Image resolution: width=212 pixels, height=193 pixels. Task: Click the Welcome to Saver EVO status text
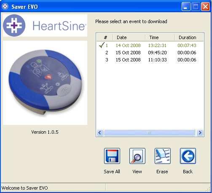(25, 188)
